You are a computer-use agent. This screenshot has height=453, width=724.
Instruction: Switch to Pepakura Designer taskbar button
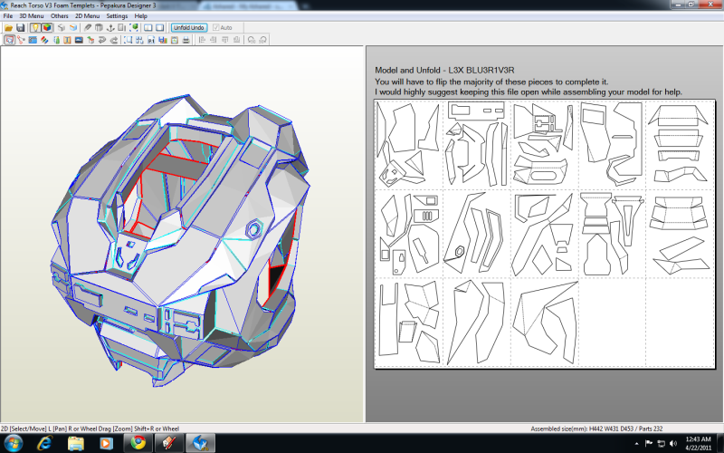click(x=200, y=443)
